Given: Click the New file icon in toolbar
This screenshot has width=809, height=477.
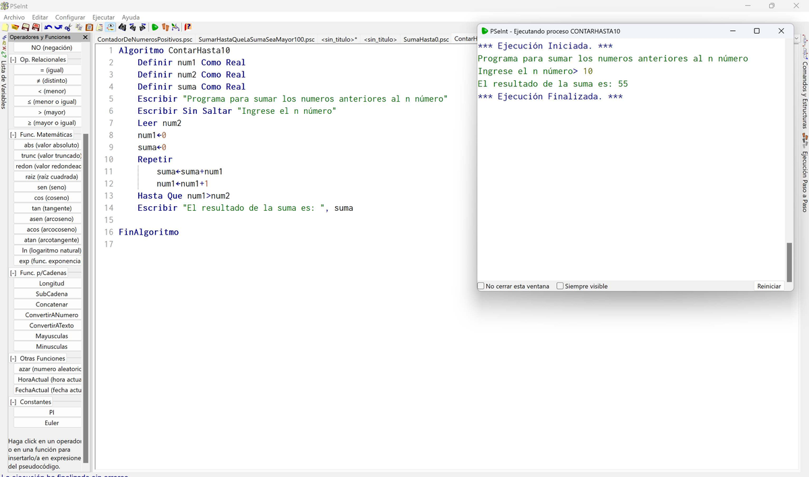Looking at the screenshot, I should (5, 28).
